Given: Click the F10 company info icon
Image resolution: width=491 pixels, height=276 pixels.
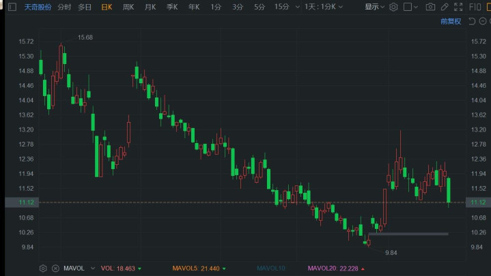Looking at the screenshot, I should (x=475, y=7).
